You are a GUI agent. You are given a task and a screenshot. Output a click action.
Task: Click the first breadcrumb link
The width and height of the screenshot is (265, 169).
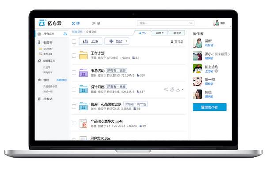(77, 32)
